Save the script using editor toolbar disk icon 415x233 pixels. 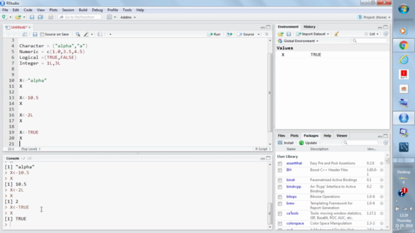pos(34,34)
